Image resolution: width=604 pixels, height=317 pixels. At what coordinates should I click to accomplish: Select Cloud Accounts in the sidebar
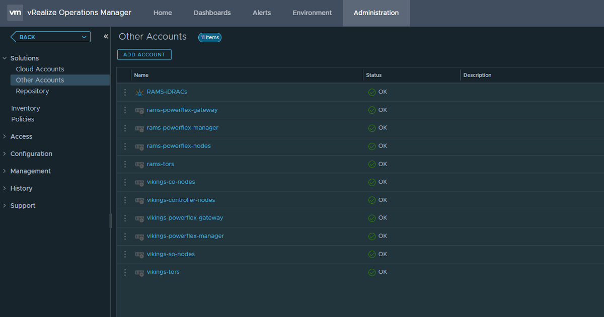tap(40, 69)
